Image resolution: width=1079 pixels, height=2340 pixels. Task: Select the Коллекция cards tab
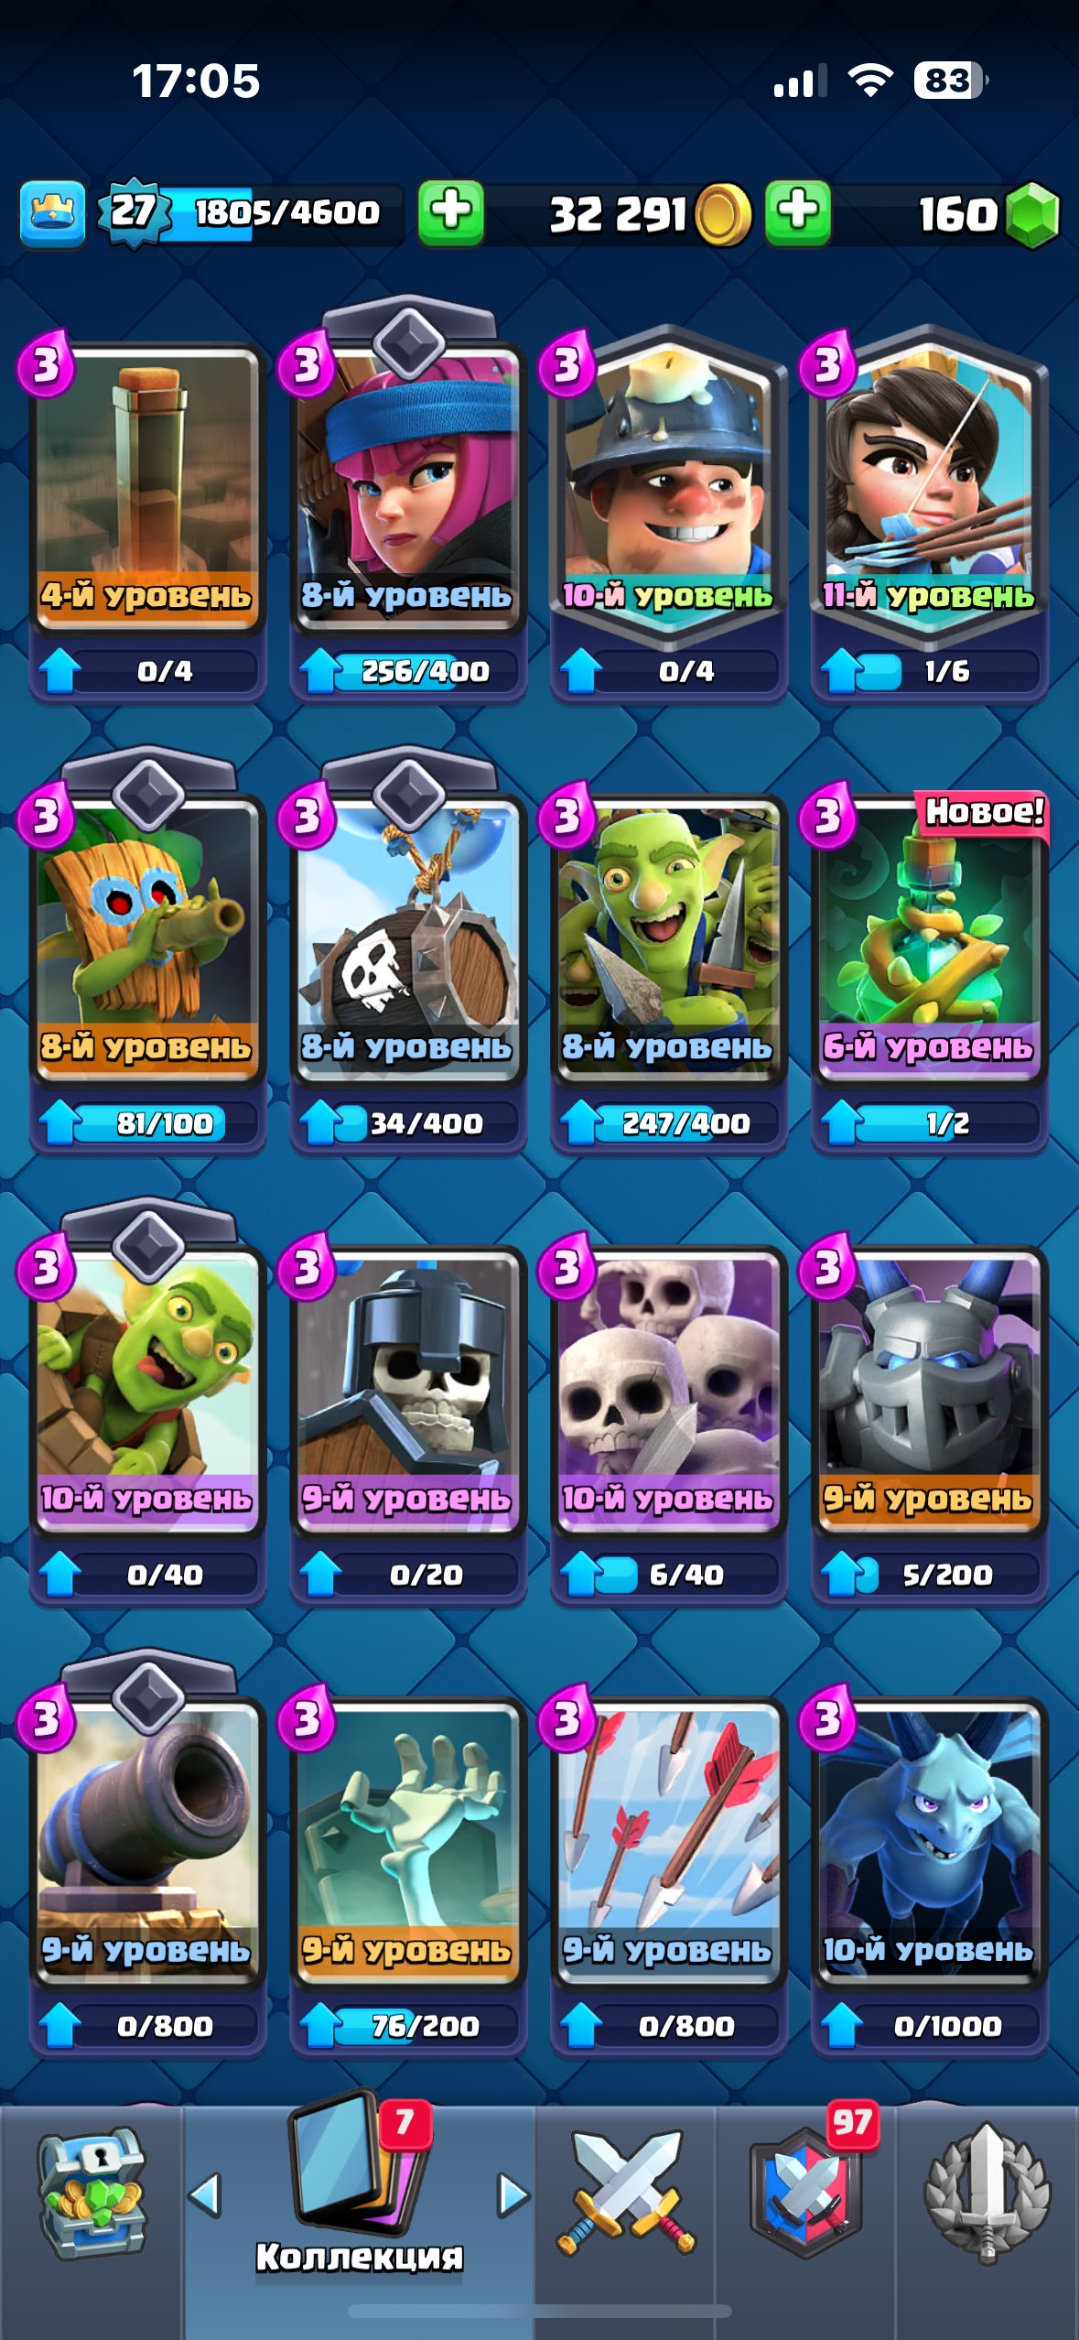coord(360,2188)
